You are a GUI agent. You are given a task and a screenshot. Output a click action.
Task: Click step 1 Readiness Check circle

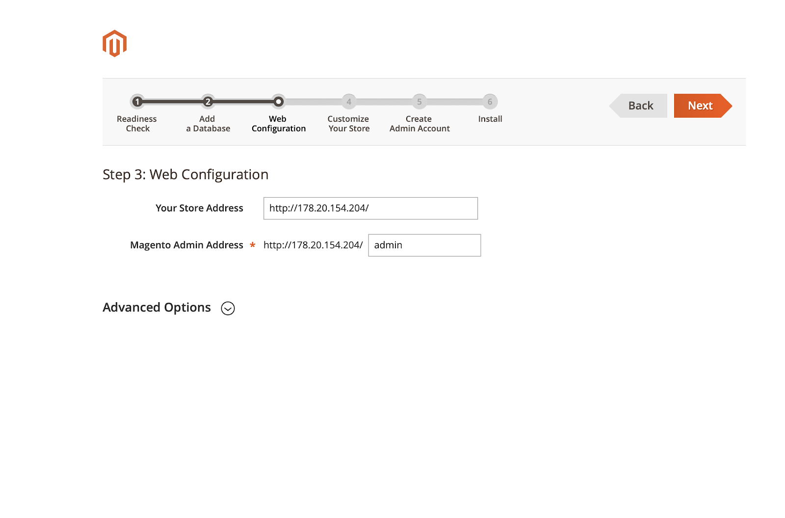pyautogui.click(x=137, y=102)
